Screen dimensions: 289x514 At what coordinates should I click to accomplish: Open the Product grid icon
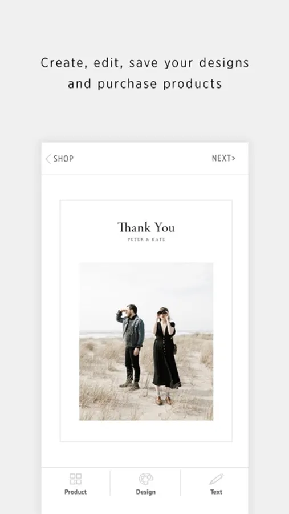pyautogui.click(x=76, y=479)
